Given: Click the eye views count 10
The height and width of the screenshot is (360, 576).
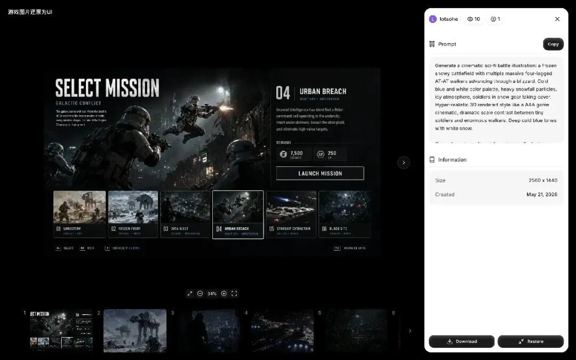Looking at the screenshot, I should [474, 19].
